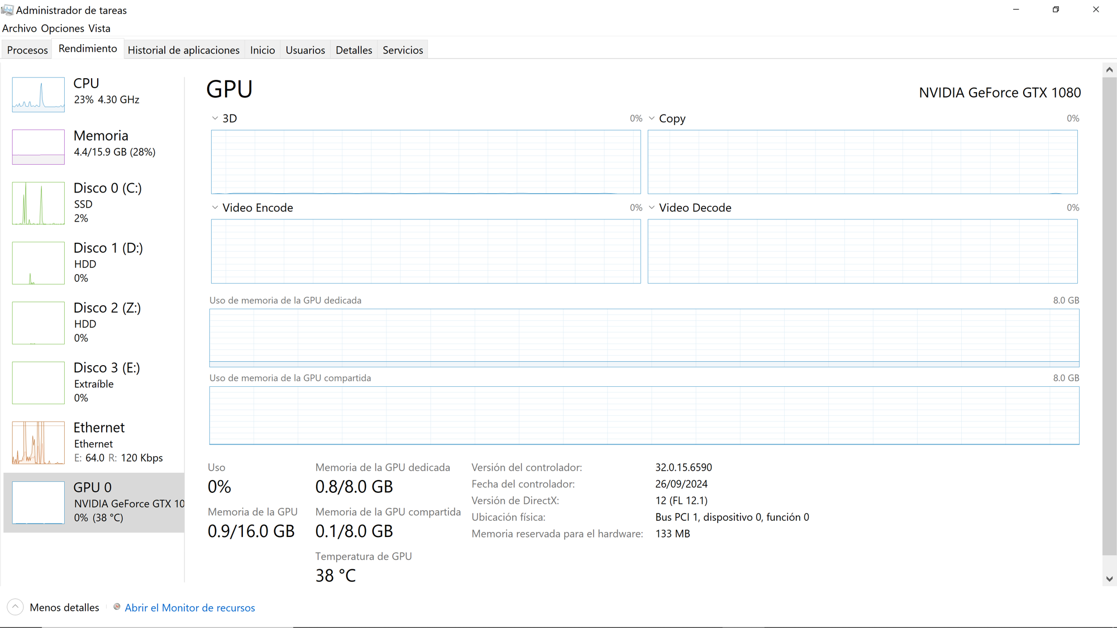Switch to Historial de aplicaciones tab
The height and width of the screenshot is (628, 1117).
click(x=184, y=50)
